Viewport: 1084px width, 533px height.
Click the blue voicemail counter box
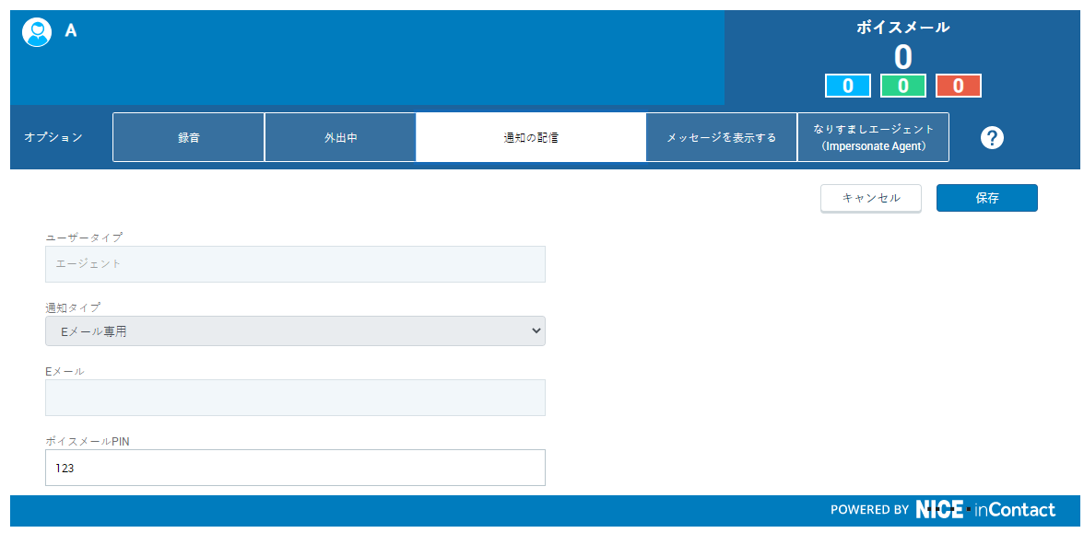click(848, 86)
